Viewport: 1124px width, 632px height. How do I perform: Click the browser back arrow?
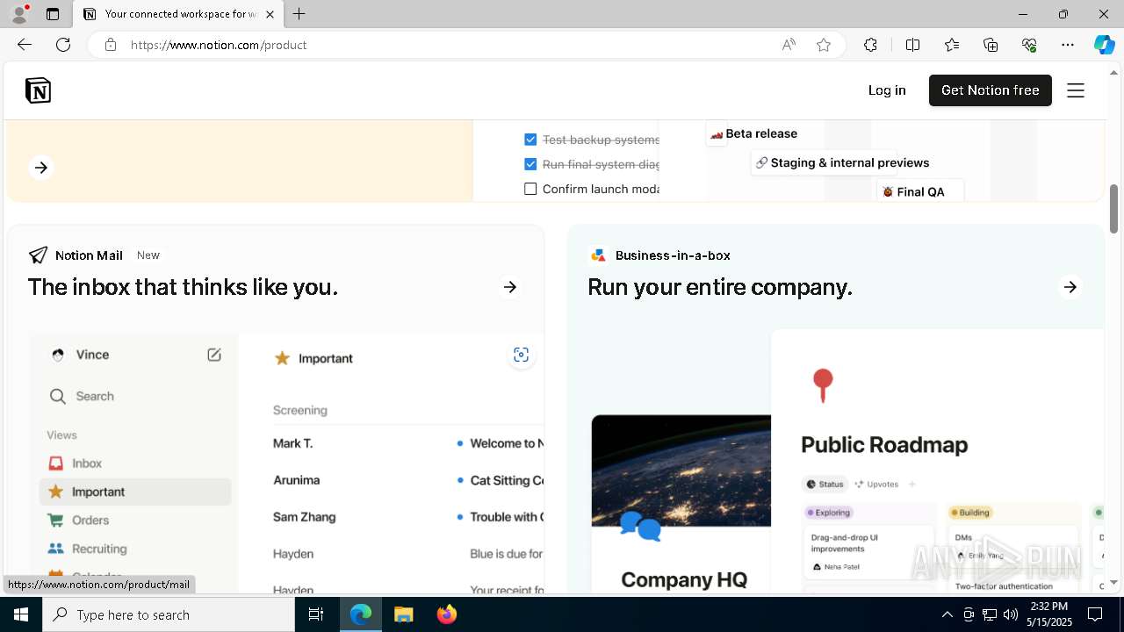pyautogui.click(x=25, y=45)
